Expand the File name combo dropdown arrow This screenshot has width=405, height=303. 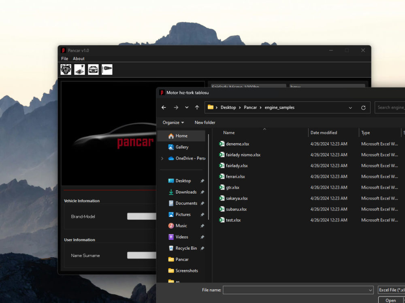pos(371,290)
